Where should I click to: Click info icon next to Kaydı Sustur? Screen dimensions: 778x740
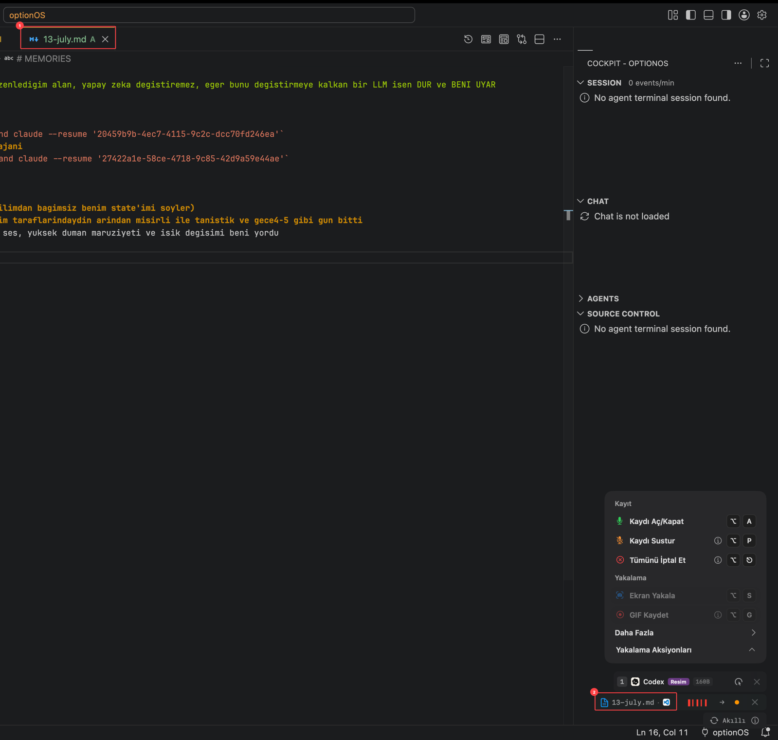pos(718,541)
